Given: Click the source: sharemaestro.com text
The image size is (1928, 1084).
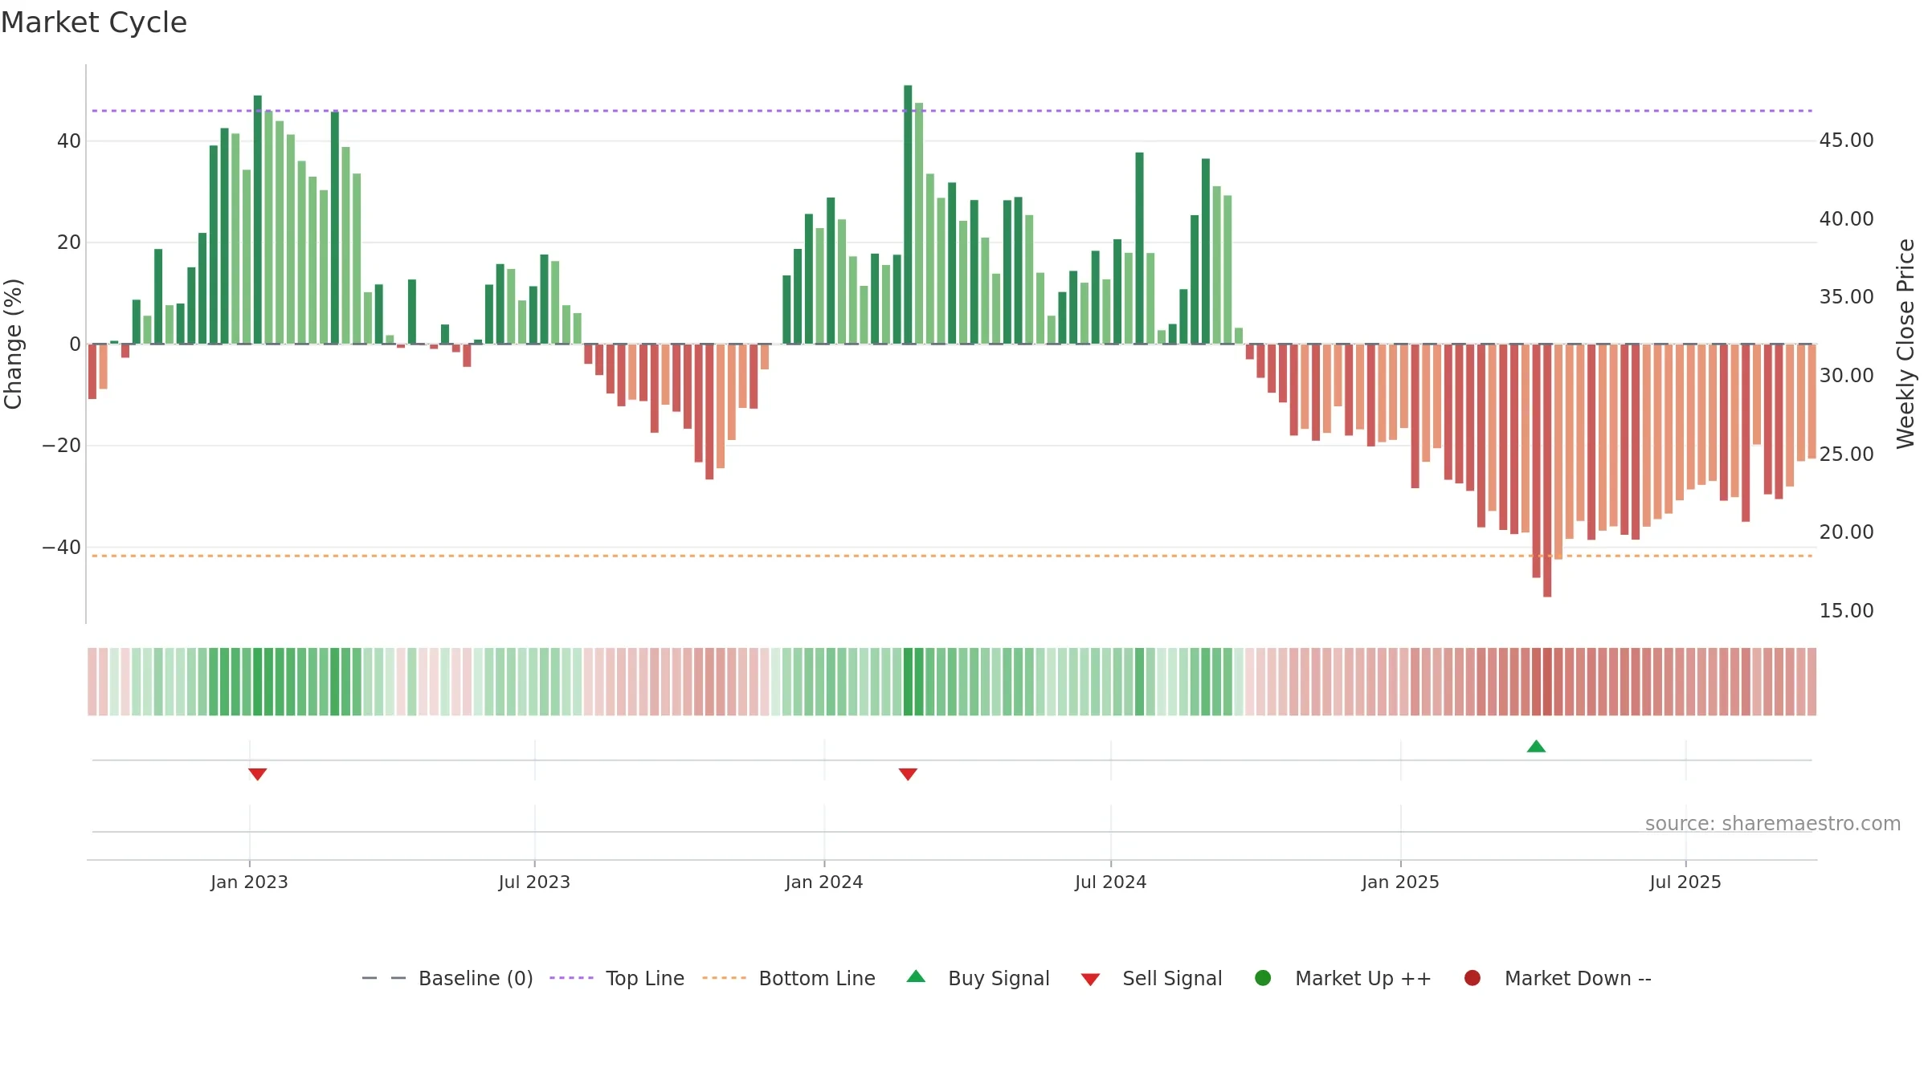Looking at the screenshot, I should click(x=1773, y=824).
